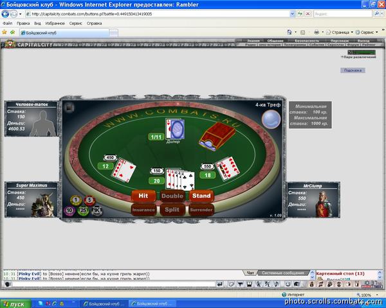Select the red 5 credit chip
Screen dimensions: 386x308
point(89,200)
